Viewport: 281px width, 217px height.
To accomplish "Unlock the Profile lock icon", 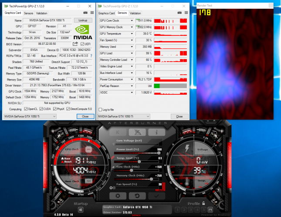I will coord(203,204).
